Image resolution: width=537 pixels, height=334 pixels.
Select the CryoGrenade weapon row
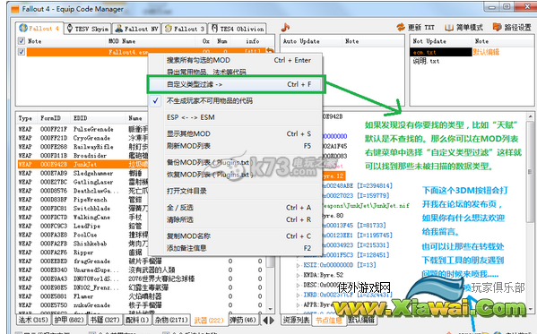pyautogui.click(x=82, y=138)
